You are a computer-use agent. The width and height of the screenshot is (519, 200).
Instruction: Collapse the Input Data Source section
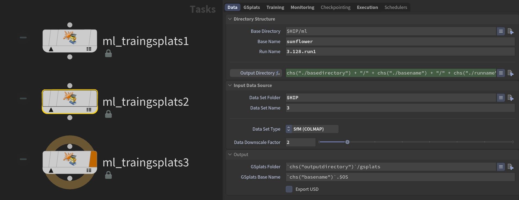[230, 85]
